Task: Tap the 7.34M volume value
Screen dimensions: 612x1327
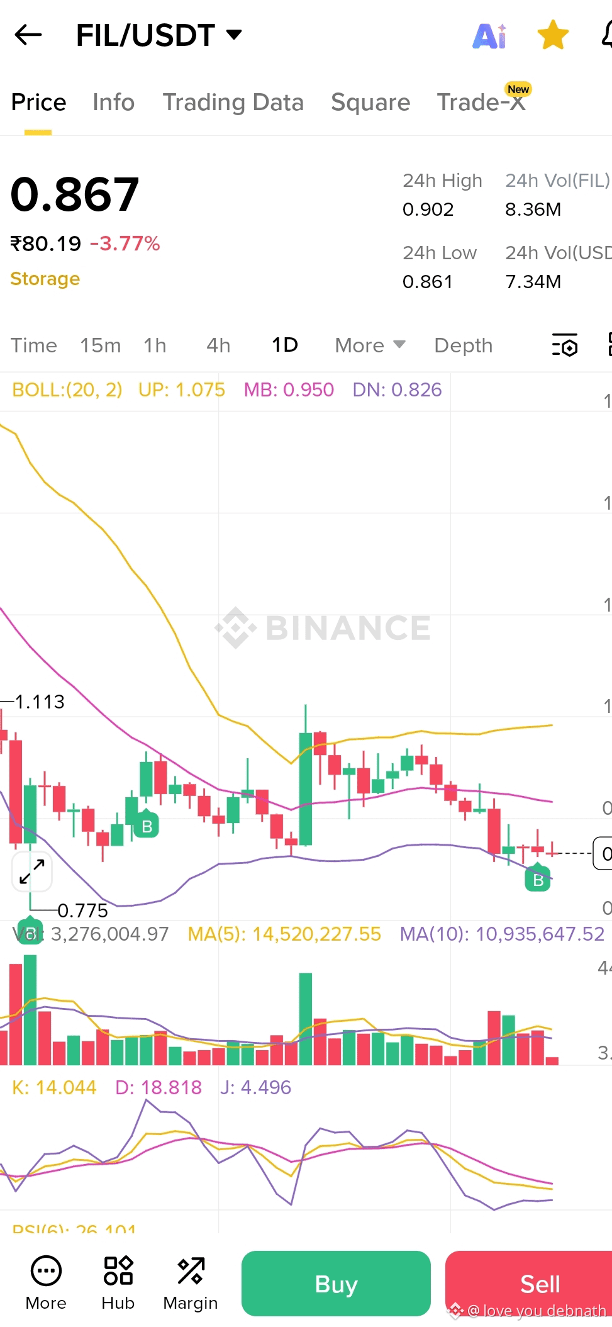Action: (x=533, y=282)
